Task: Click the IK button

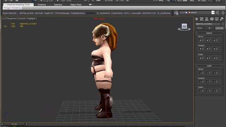Action: click(209, 28)
